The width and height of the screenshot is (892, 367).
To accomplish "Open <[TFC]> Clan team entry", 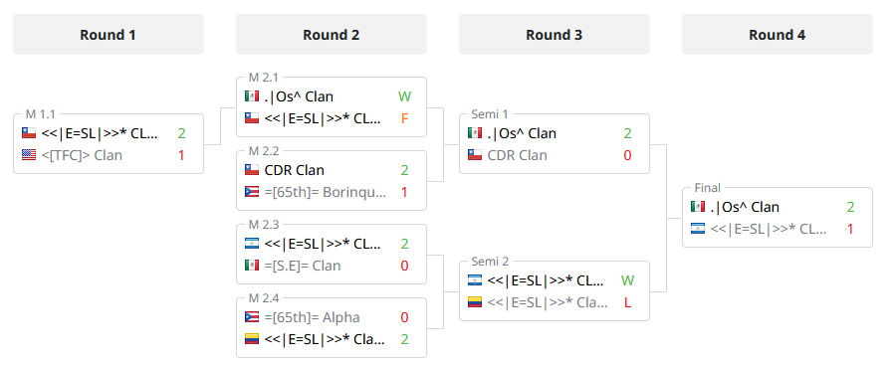I will pyautogui.click(x=82, y=155).
